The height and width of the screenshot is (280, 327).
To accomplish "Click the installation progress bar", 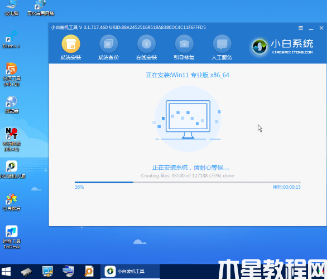I will click(187, 182).
